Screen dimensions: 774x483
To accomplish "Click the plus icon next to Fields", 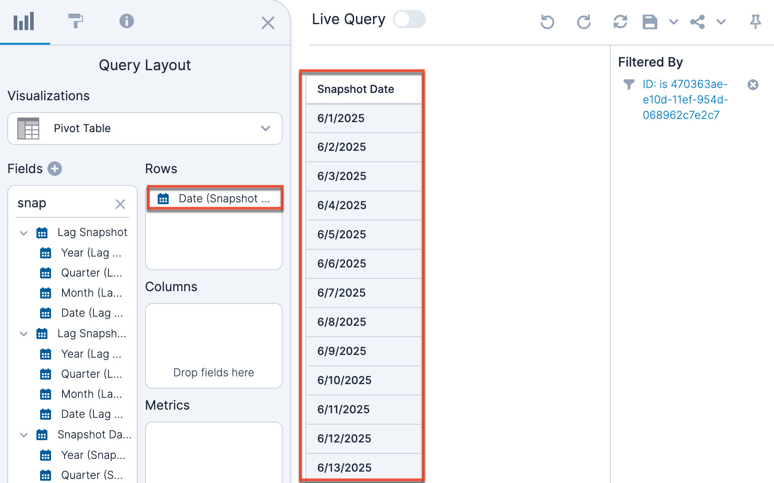I will click(x=55, y=169).
